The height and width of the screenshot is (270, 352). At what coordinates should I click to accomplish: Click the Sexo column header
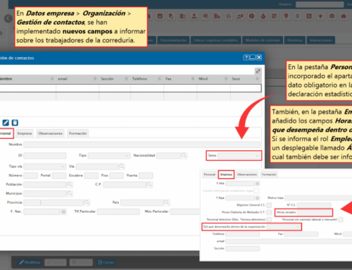pos(246,79)
